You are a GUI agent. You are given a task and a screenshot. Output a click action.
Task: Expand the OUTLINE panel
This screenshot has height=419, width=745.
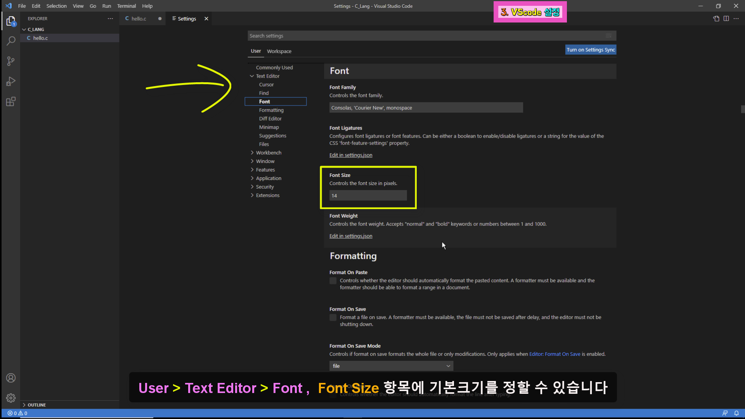coord(36,405)
